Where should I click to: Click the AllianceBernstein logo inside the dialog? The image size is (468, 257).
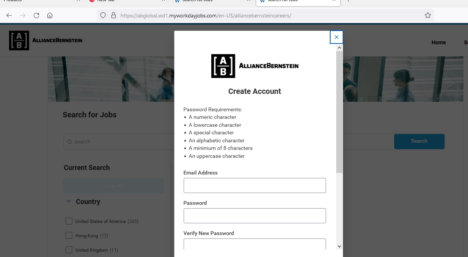click(x=255, y=66)
